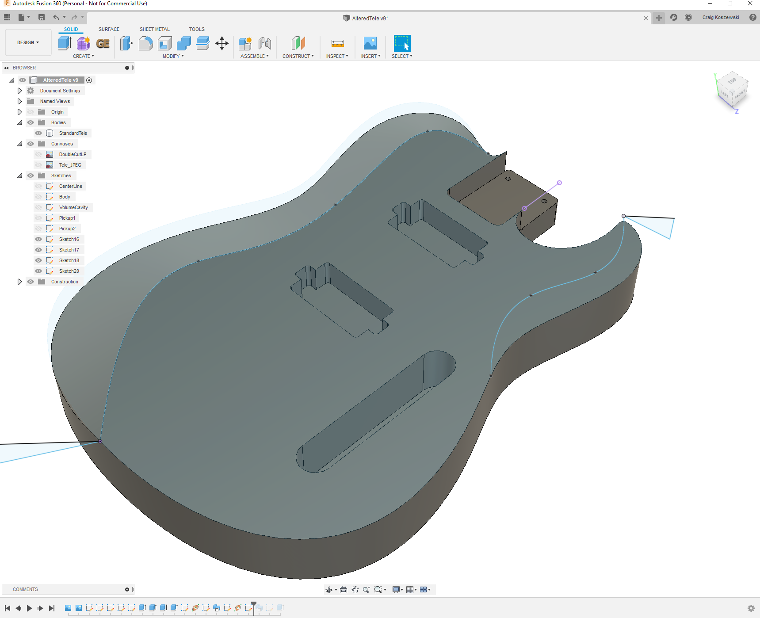The height and width of the screenshot is (618, 760).
Task: Click the Zoom tool in navigation bar
Action: pyautogui.click(x=365, y=589)
